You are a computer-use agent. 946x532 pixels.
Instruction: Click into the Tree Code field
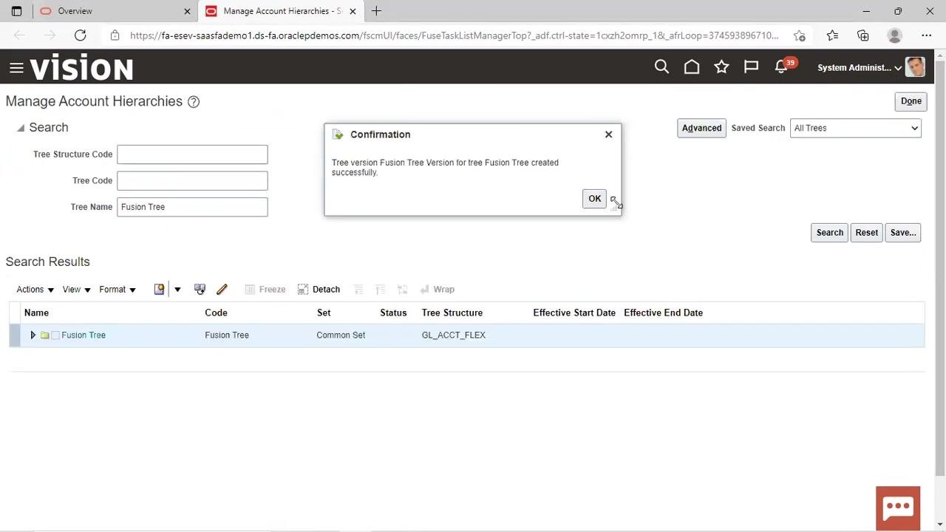[x=192, y=181]
